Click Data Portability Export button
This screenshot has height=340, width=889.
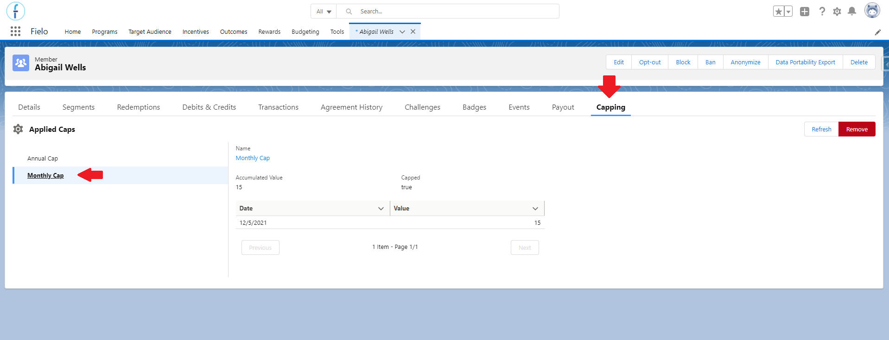[806, 62]
